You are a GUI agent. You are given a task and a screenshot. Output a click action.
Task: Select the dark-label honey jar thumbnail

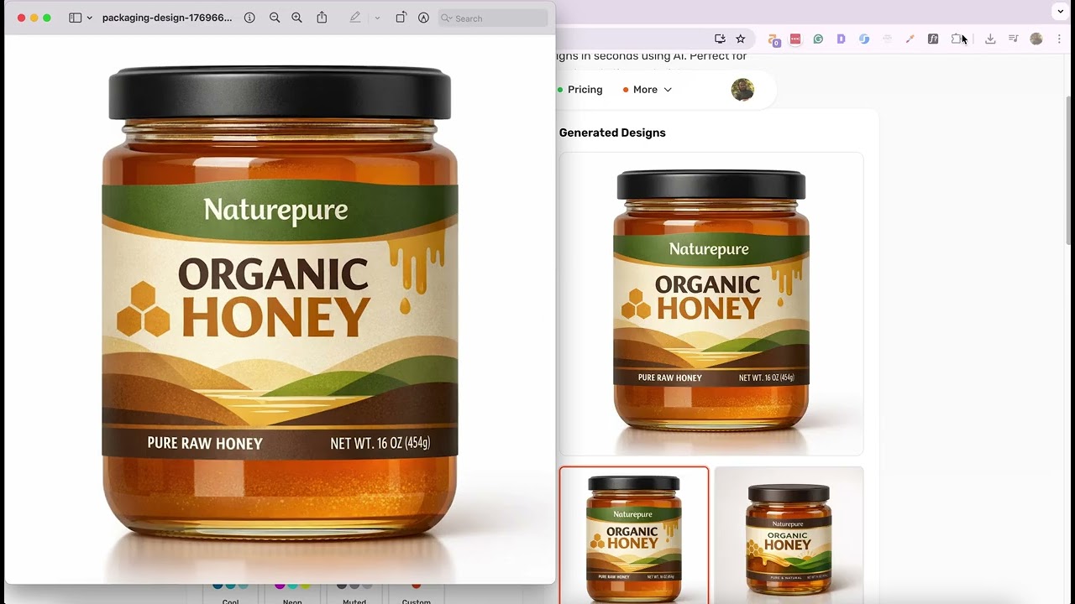[789, 535]
